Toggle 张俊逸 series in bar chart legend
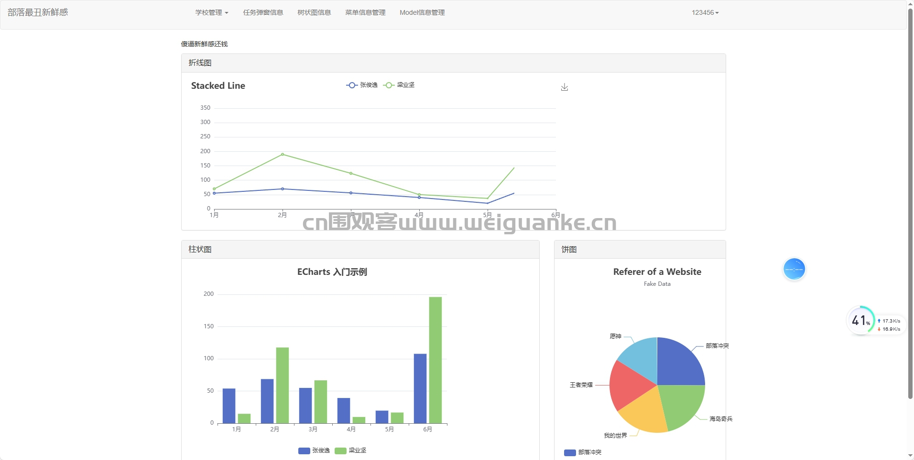914x460 pixels. 314,450
